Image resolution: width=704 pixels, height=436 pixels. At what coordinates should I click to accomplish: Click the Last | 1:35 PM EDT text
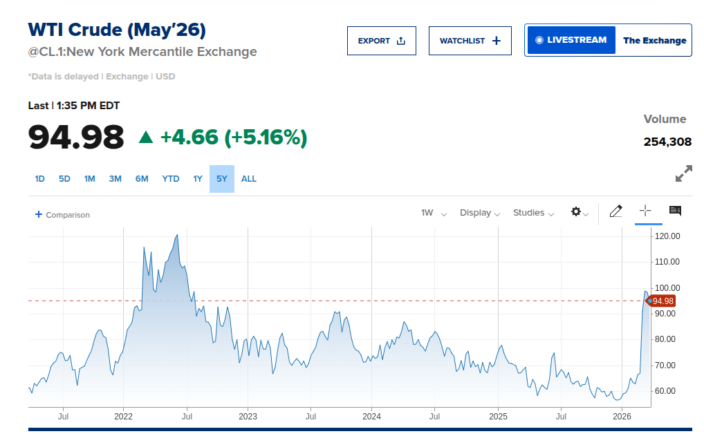73,106
